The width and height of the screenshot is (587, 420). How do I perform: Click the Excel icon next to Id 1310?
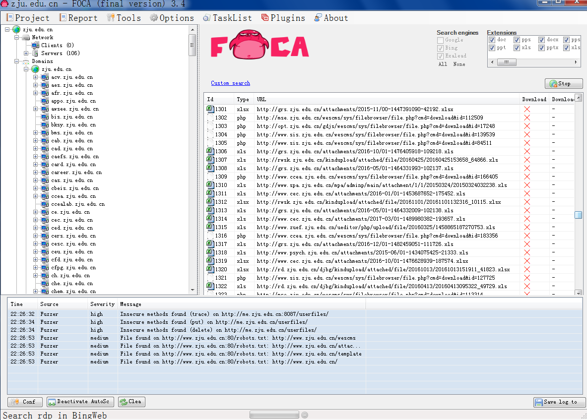point(210,185)
